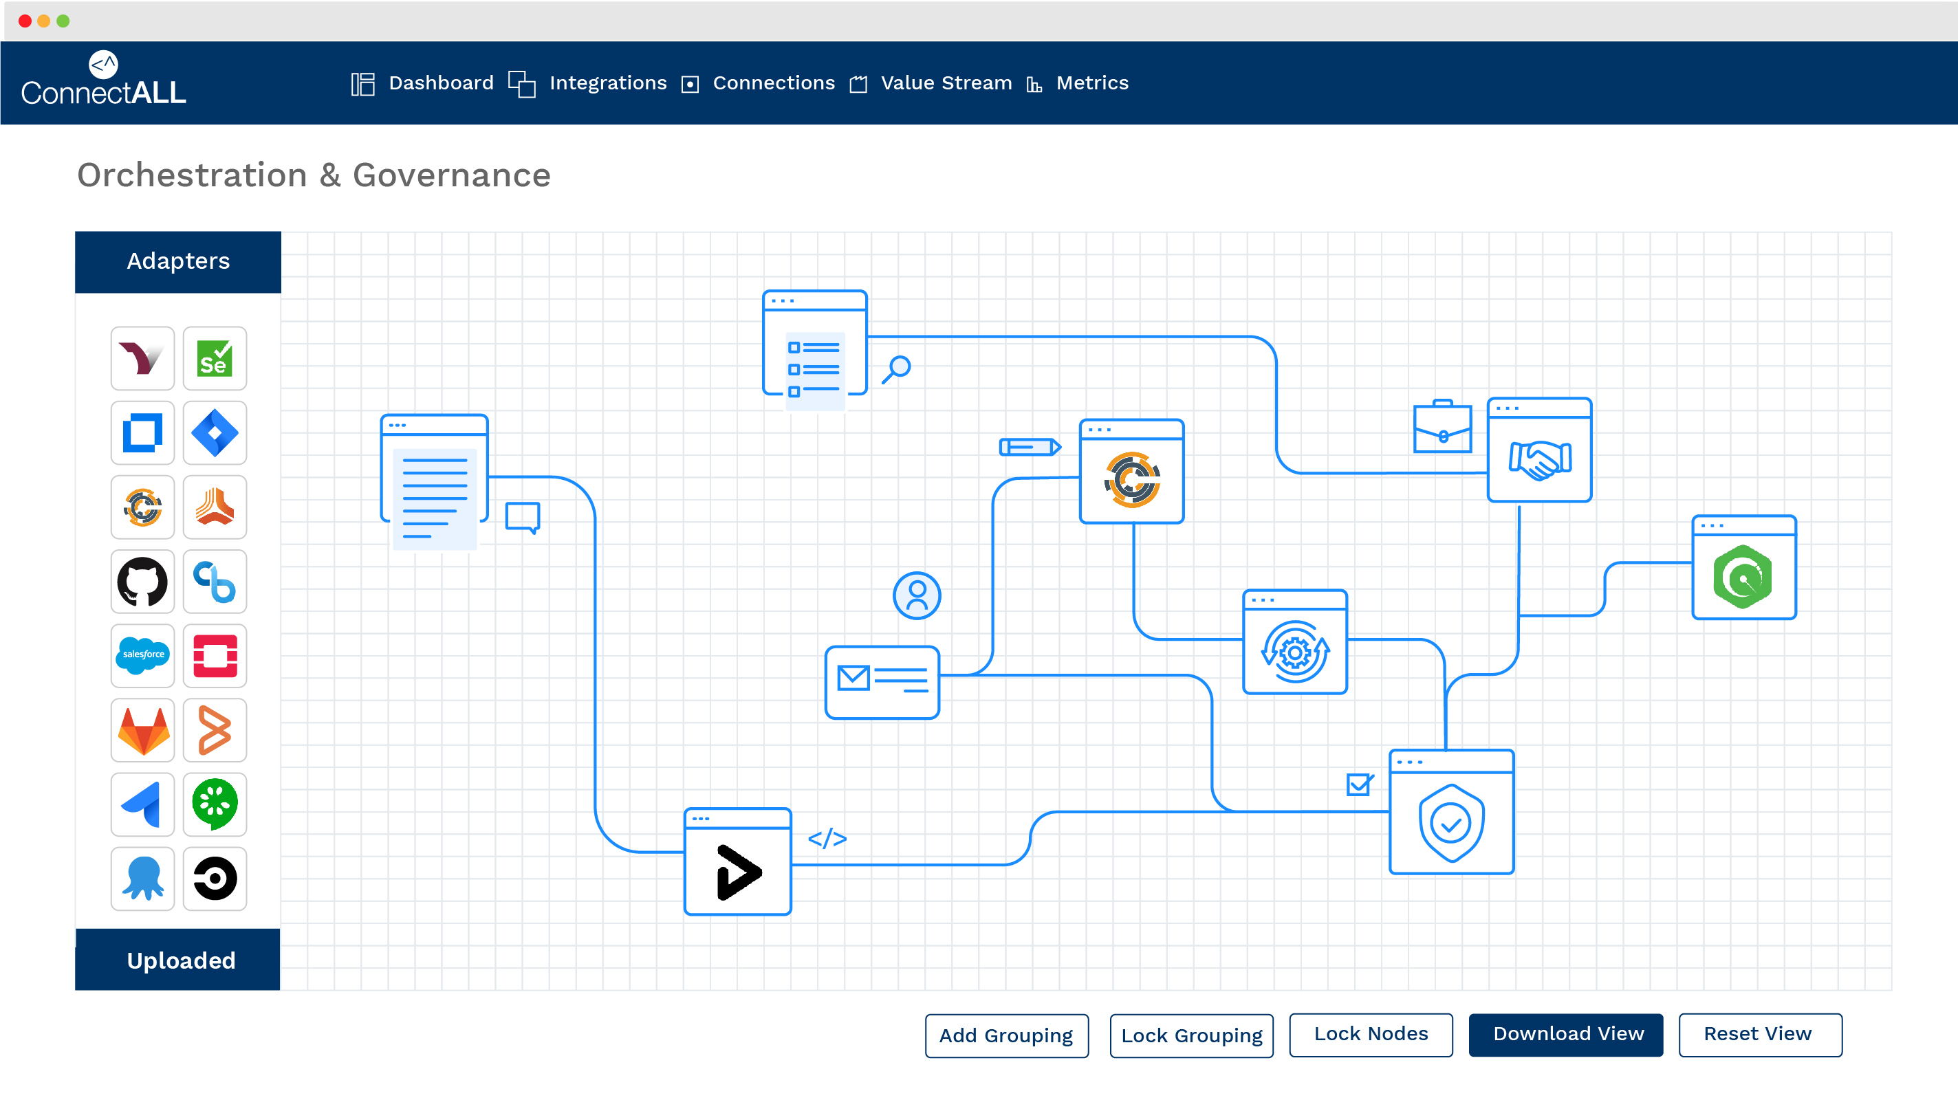The height and width of the screenshot is (1100, 1958).
Task: Click the OpenShift red adapter icon
Action: point(215,656)
